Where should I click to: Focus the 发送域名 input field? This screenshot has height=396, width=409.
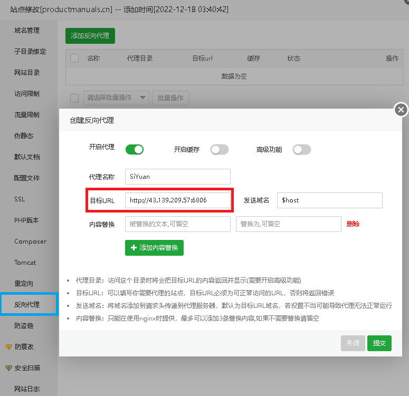[330, 200]
